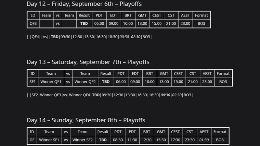This screenshot has height=146, width=260.
Task: Click the CEST header in Day 13 table
Action: coord(178,74)
